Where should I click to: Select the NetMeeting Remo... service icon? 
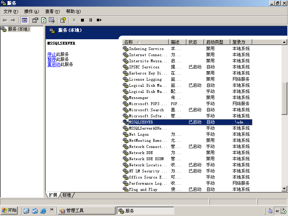(x=125, y=140)
